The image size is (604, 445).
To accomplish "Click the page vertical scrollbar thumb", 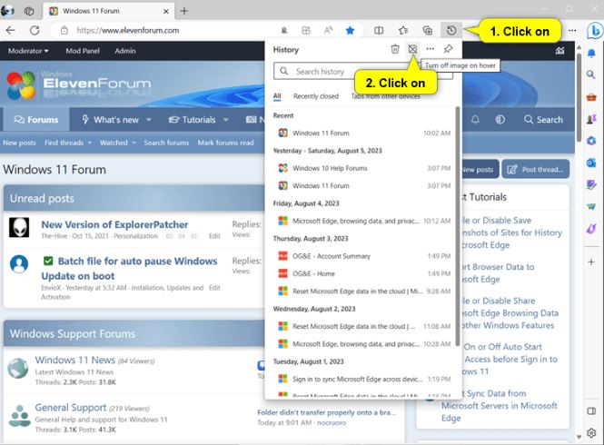I will click(x=579, y=97).
